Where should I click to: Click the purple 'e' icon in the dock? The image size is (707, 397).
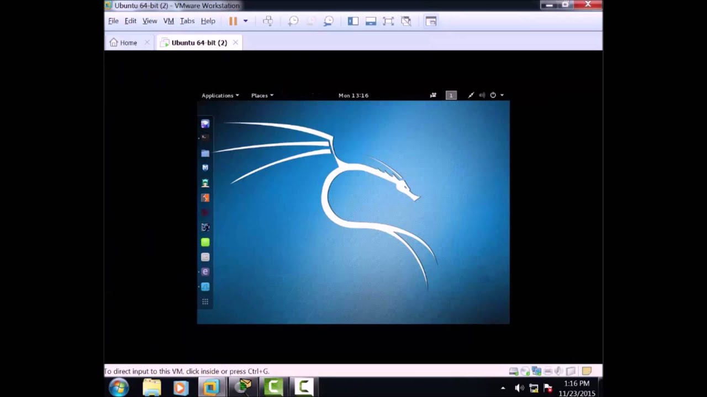pos(205,272)
